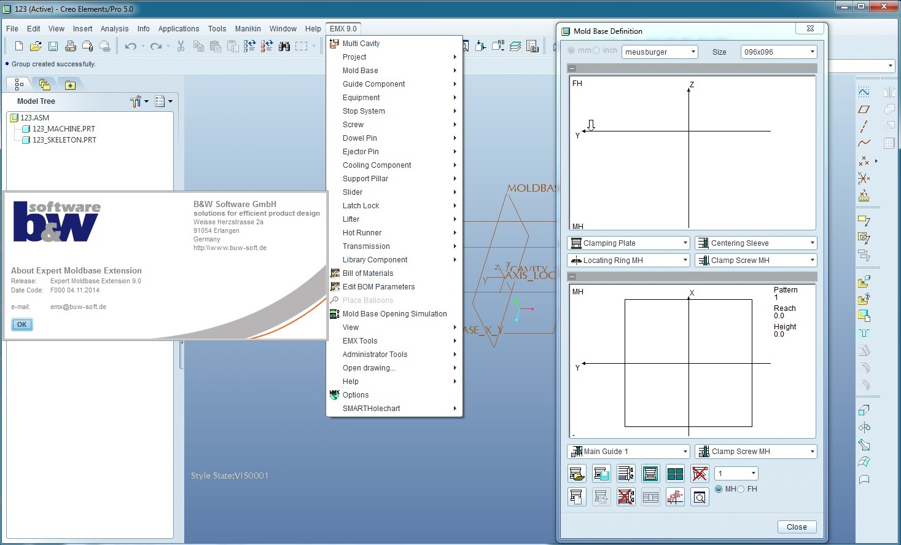Viewport: 901px width, 545px height.
Task: Click OK in the About dialog
Action: click(22, 324)
